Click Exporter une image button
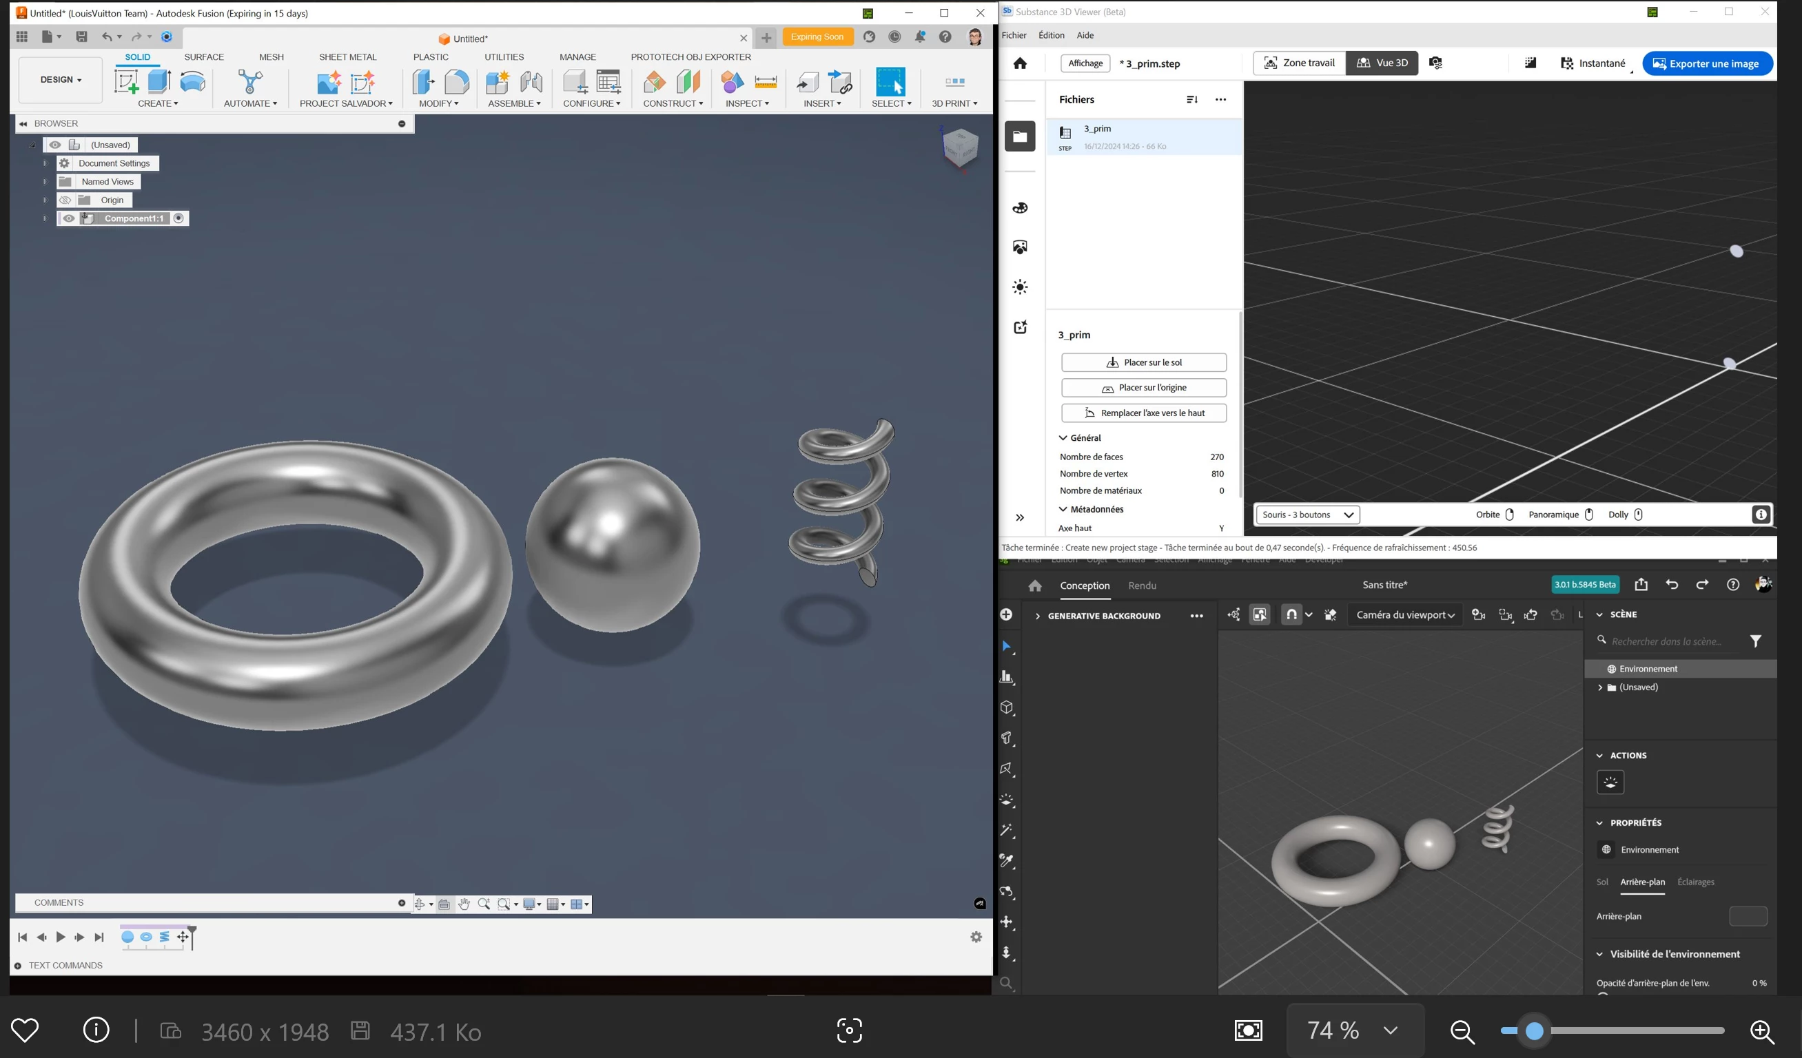The width and height of the screenshot is (1802, 1058). (1707, 63)
